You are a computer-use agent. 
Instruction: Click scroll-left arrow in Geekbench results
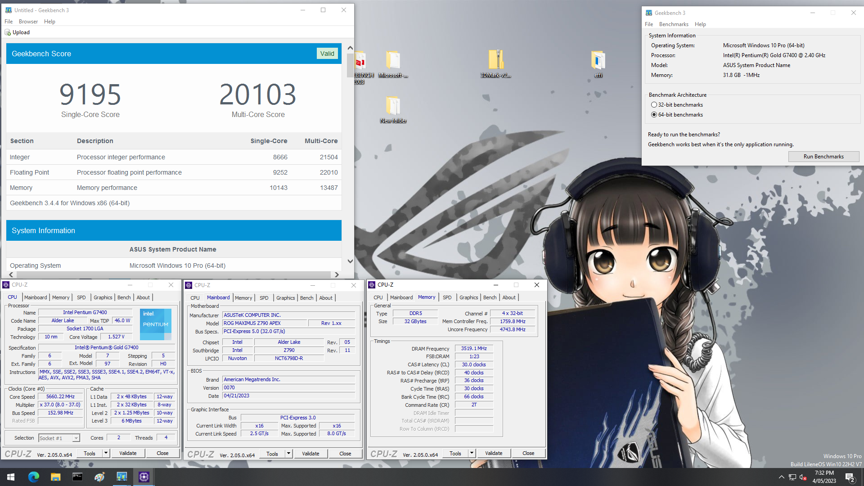(x=11, y=274)
